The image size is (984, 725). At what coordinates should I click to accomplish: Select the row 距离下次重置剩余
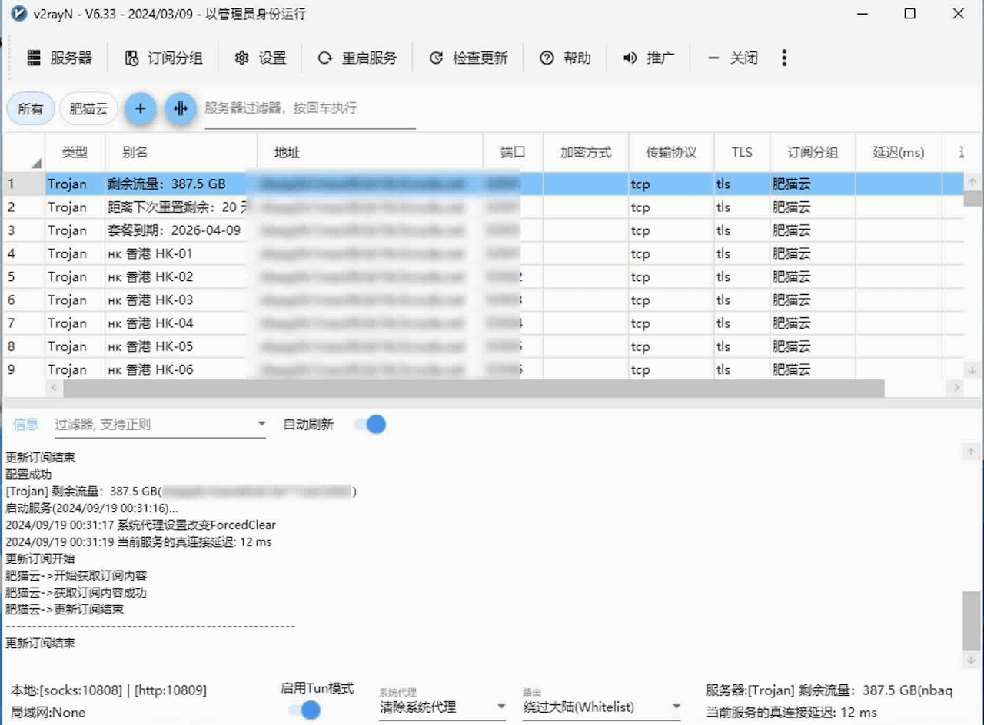(483, 207)
